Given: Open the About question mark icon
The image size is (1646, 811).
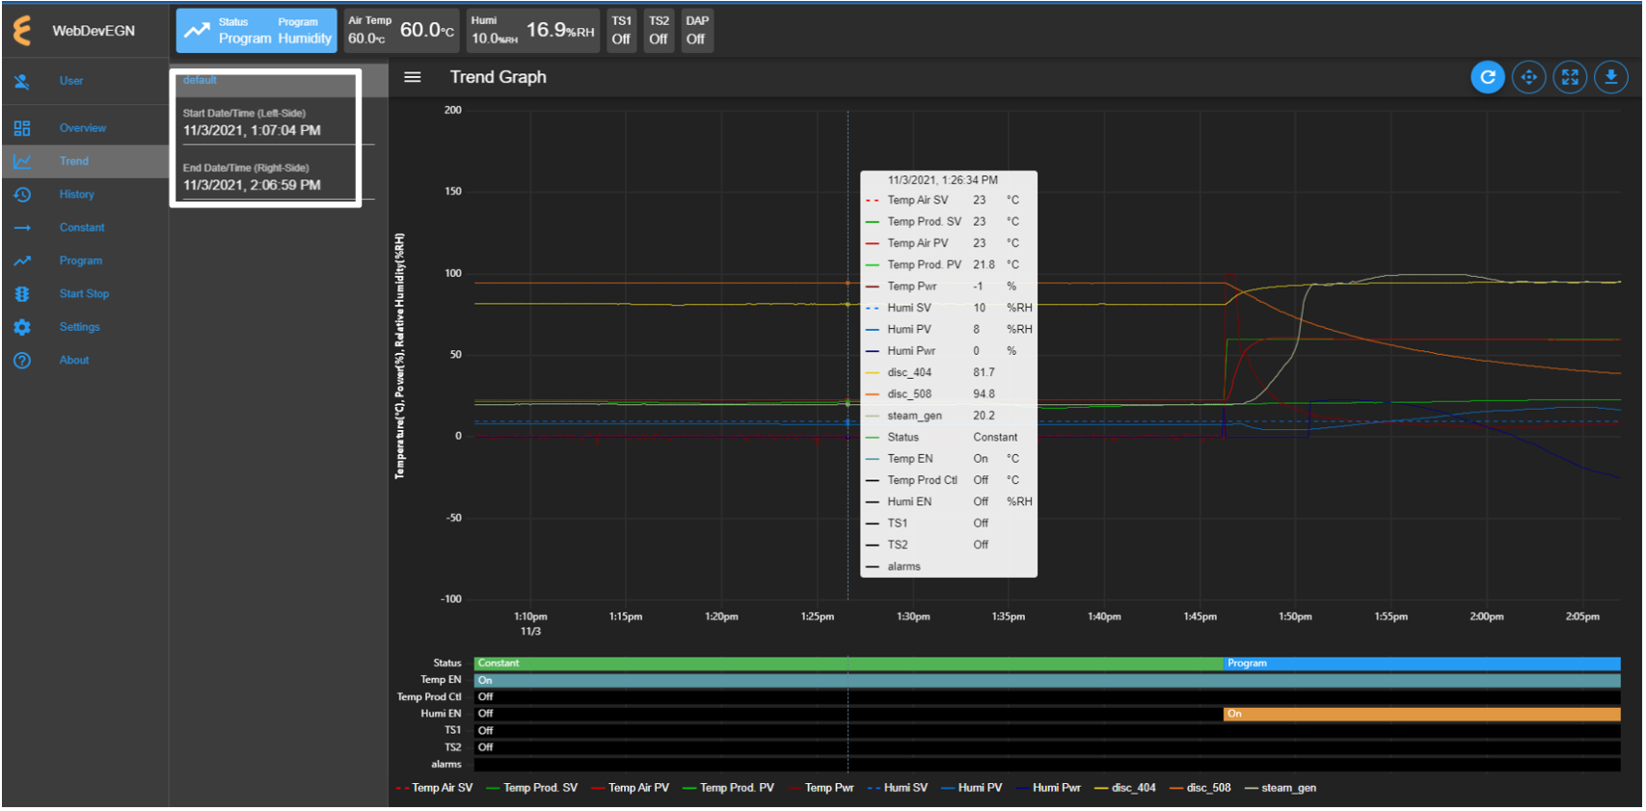Looking at the screenshot, I should pyautogui.click(x=22, y=361).
